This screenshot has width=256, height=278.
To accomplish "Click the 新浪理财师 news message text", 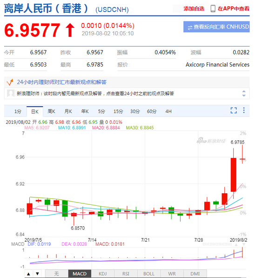I will [x=95, y=93].
